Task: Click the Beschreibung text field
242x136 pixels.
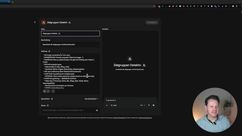Action: (70, 45)
